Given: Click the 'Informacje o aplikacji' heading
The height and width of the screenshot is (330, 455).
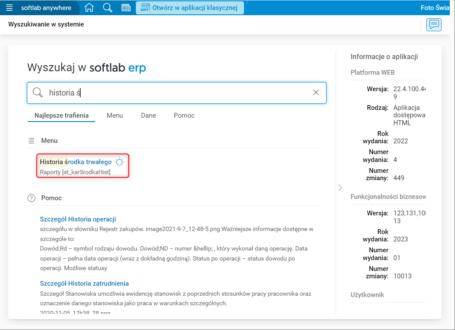Looking at the screenshot, I should (384, 56).
